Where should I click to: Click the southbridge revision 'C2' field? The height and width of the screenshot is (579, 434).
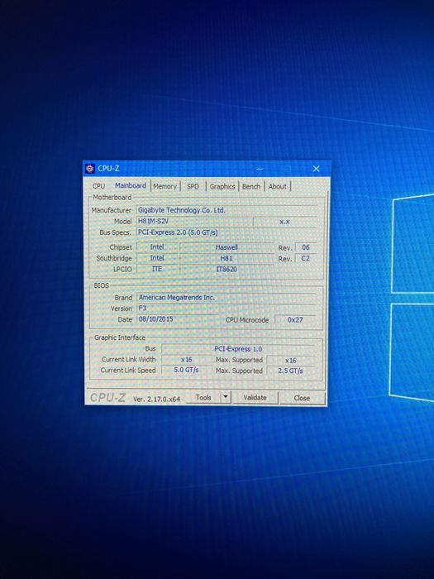coord(306,258)
